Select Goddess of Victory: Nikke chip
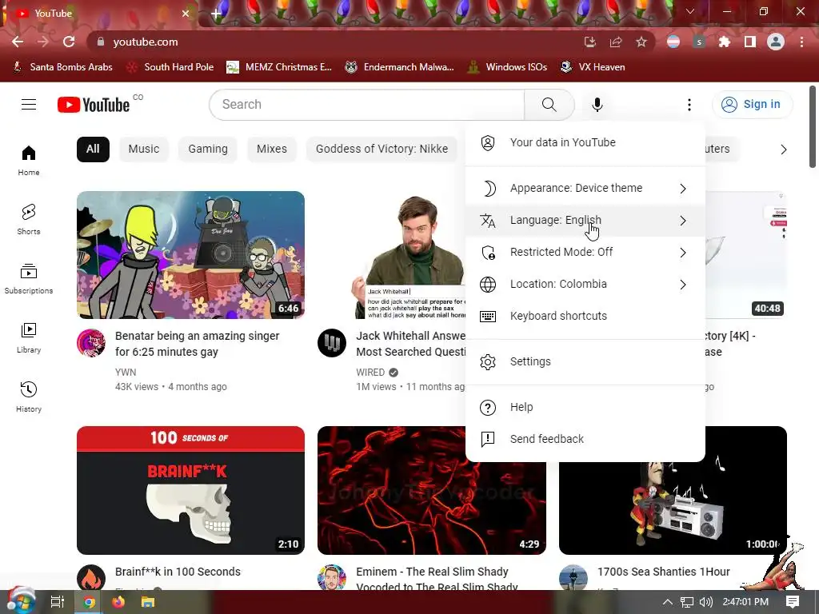The width and height of the screenshot is (819, 614). pos(382,150)
